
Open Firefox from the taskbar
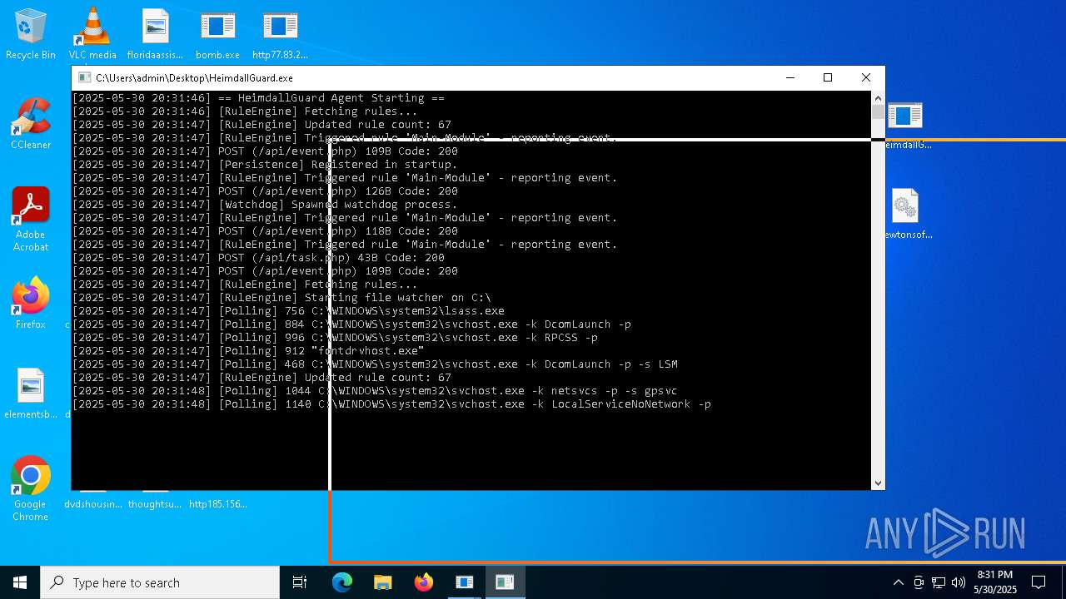pyautogui.click(x=424, y=582)
